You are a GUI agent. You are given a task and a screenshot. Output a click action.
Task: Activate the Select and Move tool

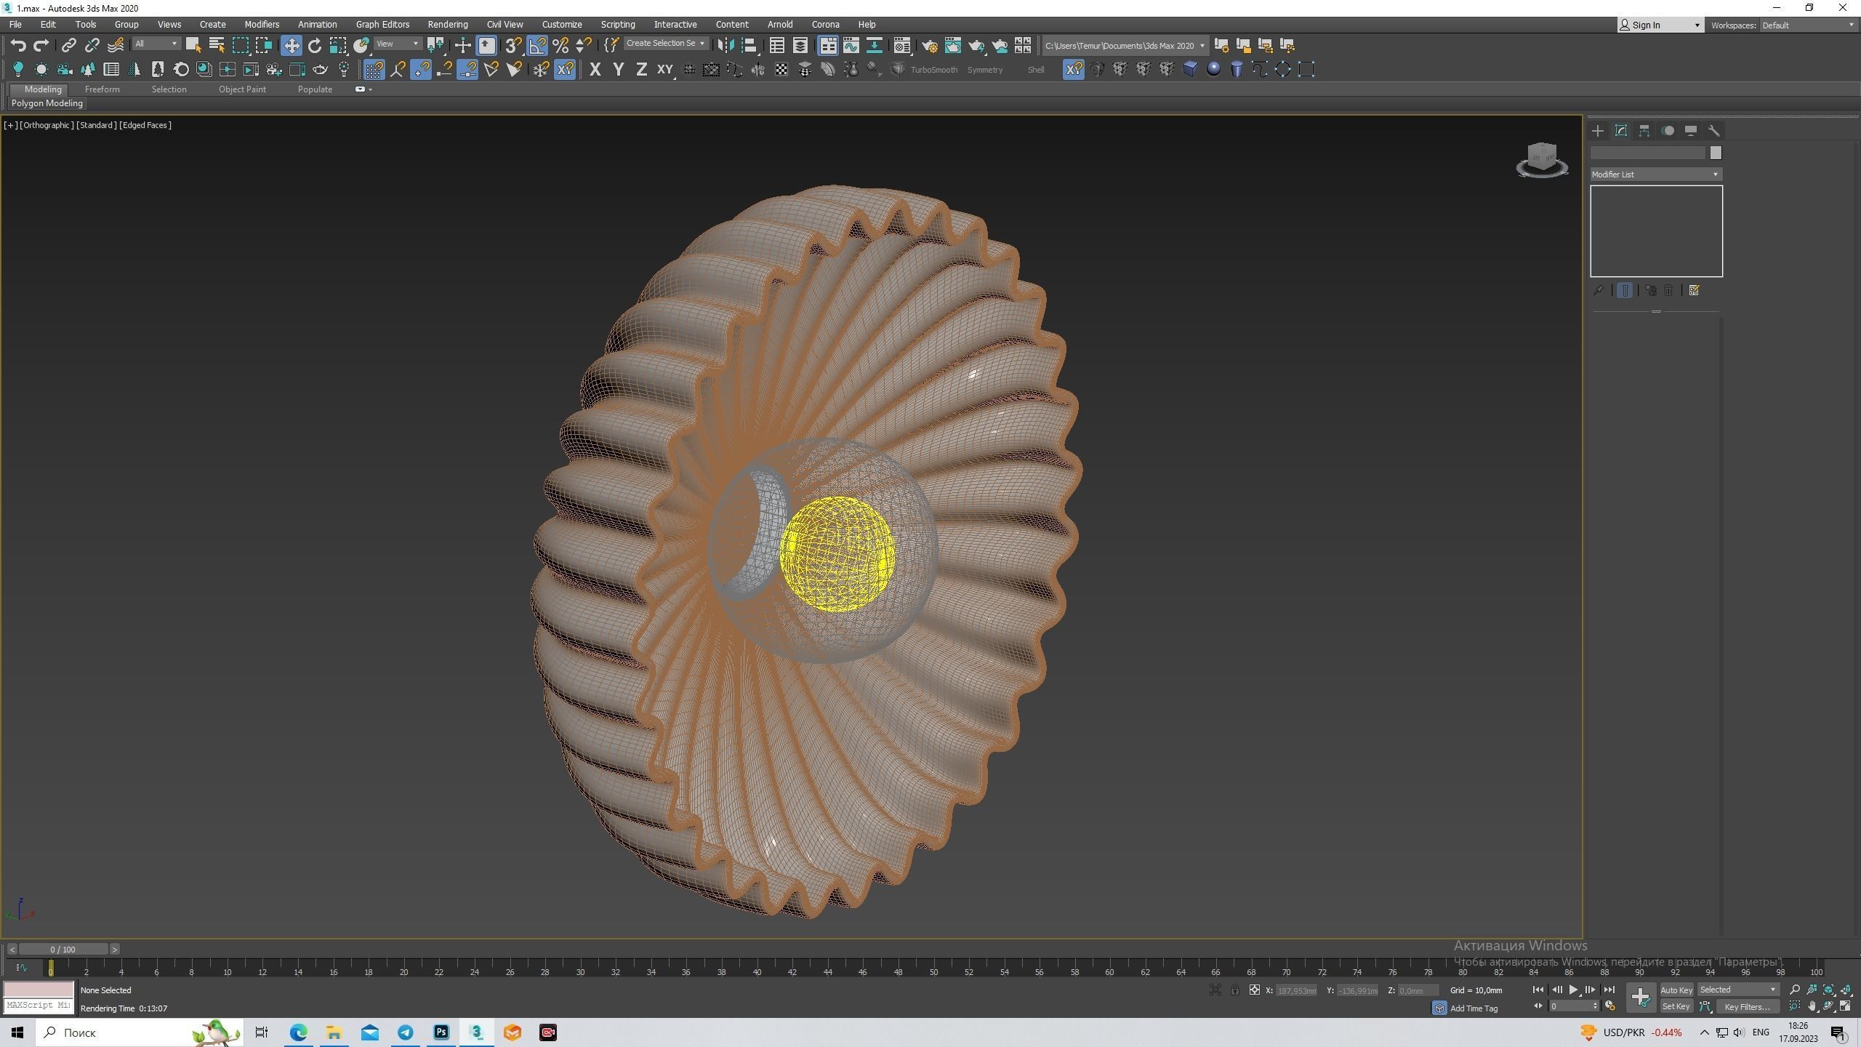click(x=291, y=45)
